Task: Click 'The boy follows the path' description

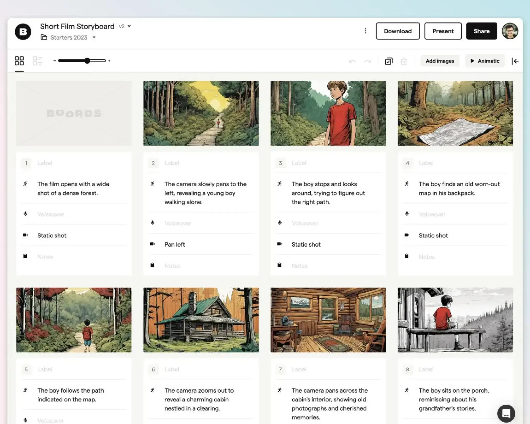Action: (71, 395)
